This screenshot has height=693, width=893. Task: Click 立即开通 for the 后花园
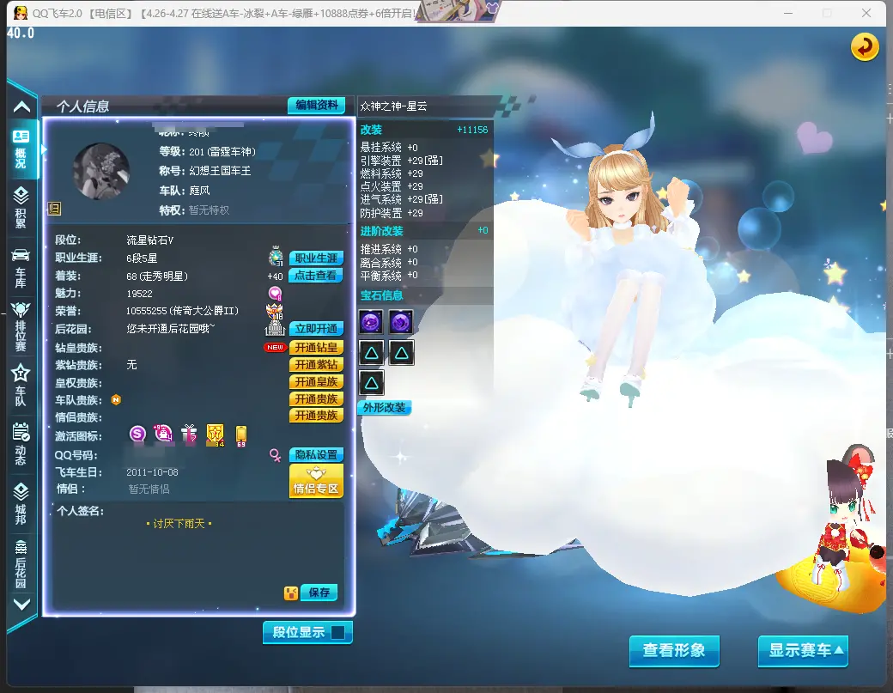(316, 329)
